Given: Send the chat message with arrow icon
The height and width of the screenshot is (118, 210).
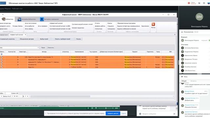Looking at the screenshot, I should 174,114.
